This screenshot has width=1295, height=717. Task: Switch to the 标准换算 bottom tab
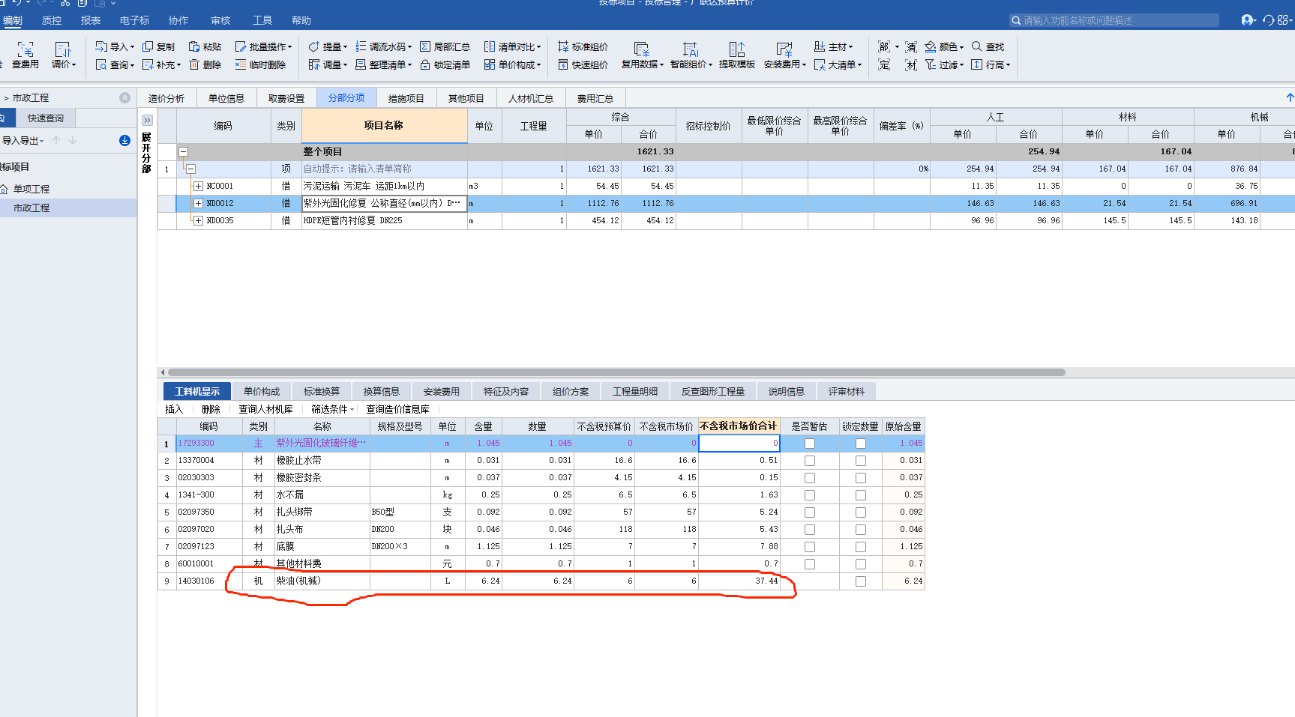point(321,391)
